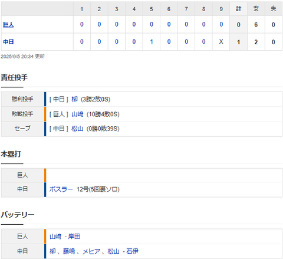
Task: Open losing pitcher 山崎's profile link
Action: pyautogui.click(x=77, y=114)
